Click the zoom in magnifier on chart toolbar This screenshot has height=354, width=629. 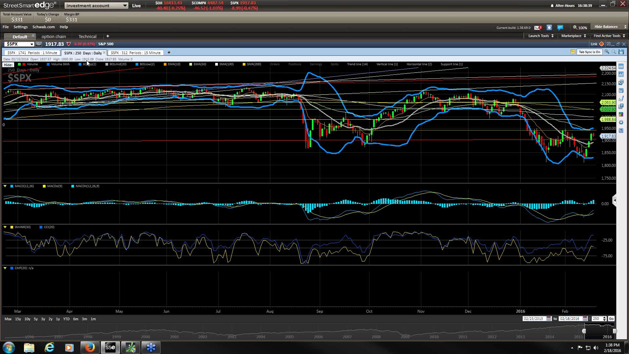pos(607,52)
